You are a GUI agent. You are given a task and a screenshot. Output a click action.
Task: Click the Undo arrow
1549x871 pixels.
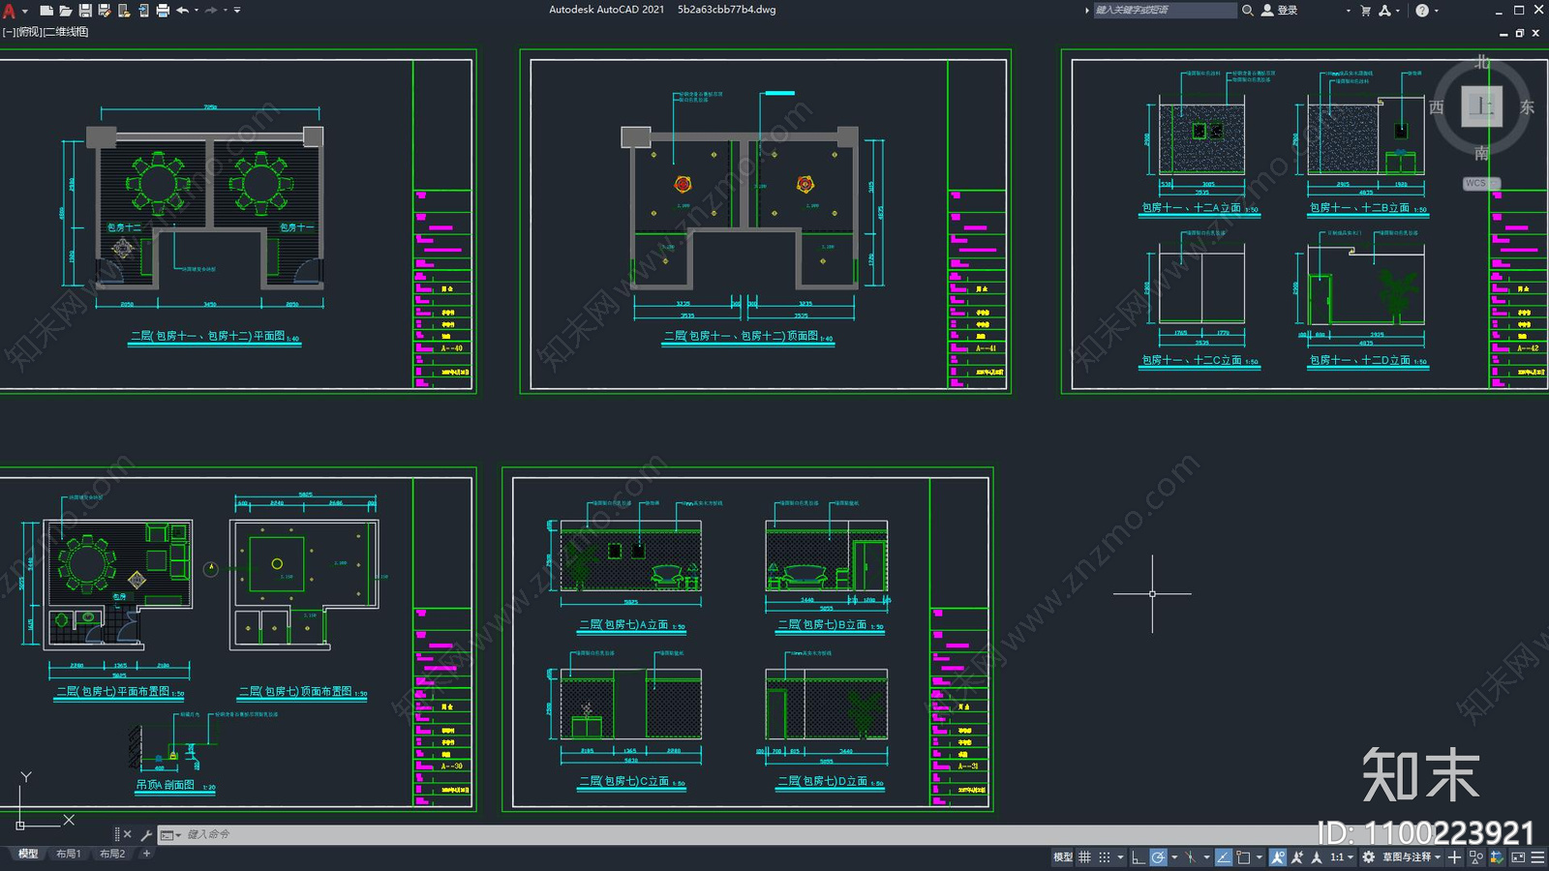click(x=182, y=11)
